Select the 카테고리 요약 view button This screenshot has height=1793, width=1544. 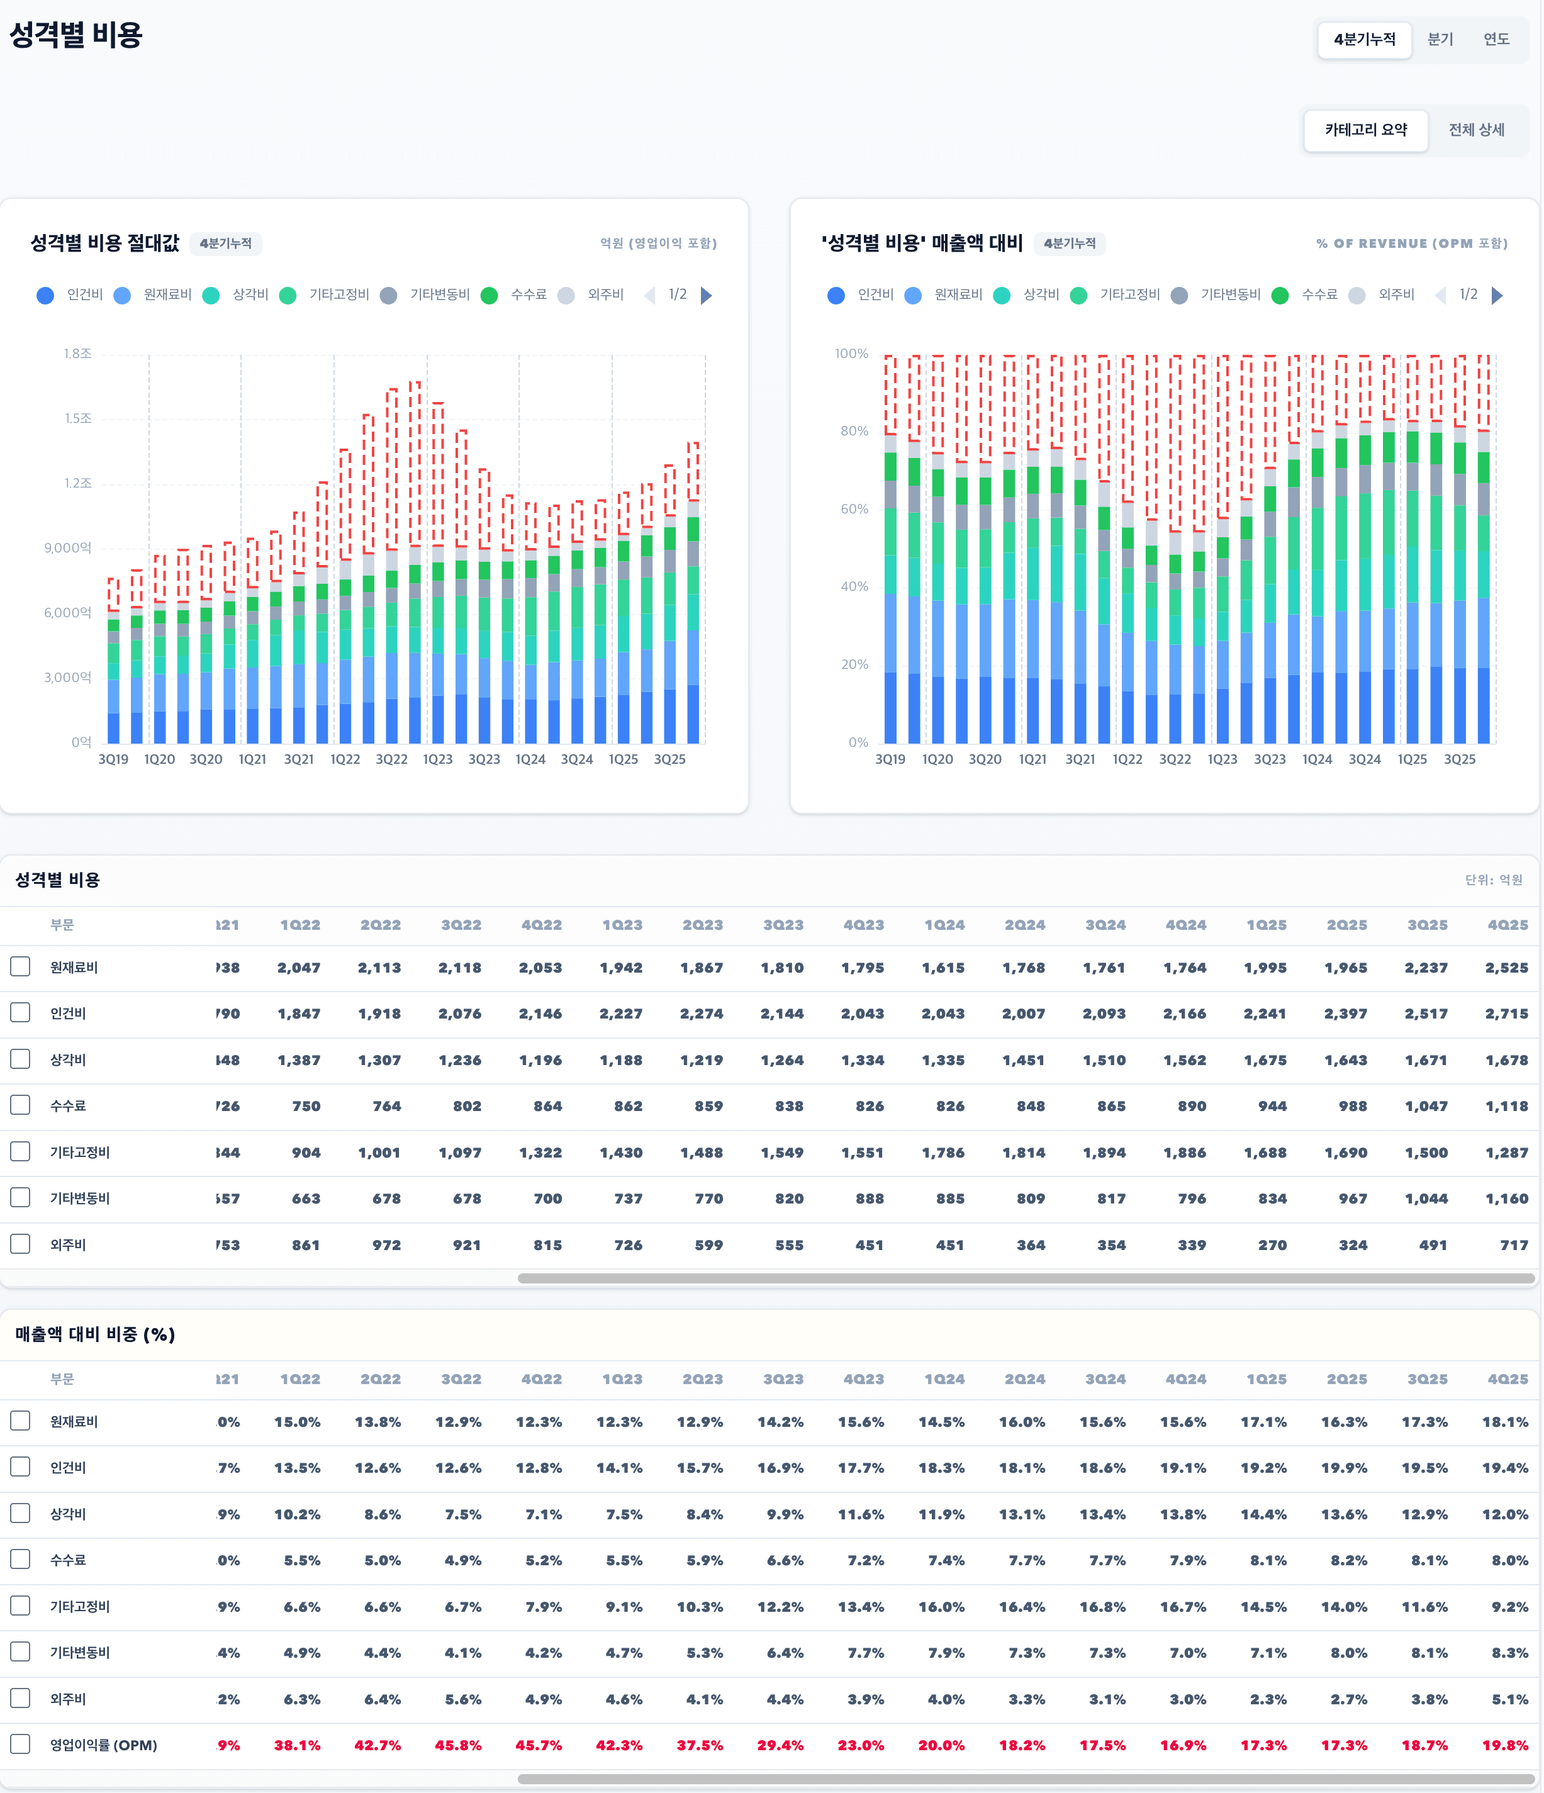click(x=1366, y=130)
